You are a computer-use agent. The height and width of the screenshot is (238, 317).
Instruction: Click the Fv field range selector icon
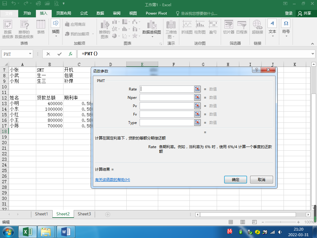point(197,114)
